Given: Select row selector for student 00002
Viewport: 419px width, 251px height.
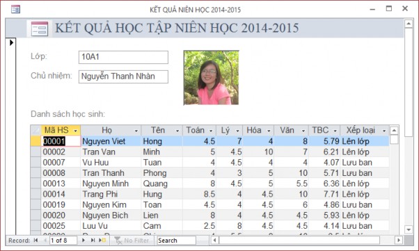Looking at the screenshot, I should tap(35, 152).
